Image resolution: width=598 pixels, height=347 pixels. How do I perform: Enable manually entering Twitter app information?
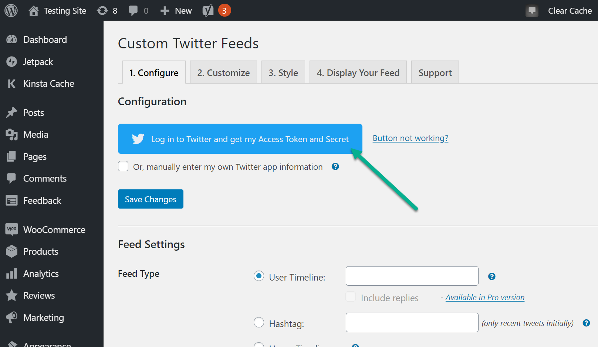click(x=123, y=166)
